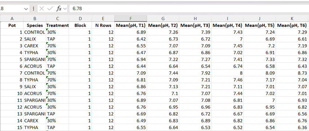Click cell value 6.36 in Mean(pH, T6)
This screenshot has width=309, height=131.
[292, 128]
